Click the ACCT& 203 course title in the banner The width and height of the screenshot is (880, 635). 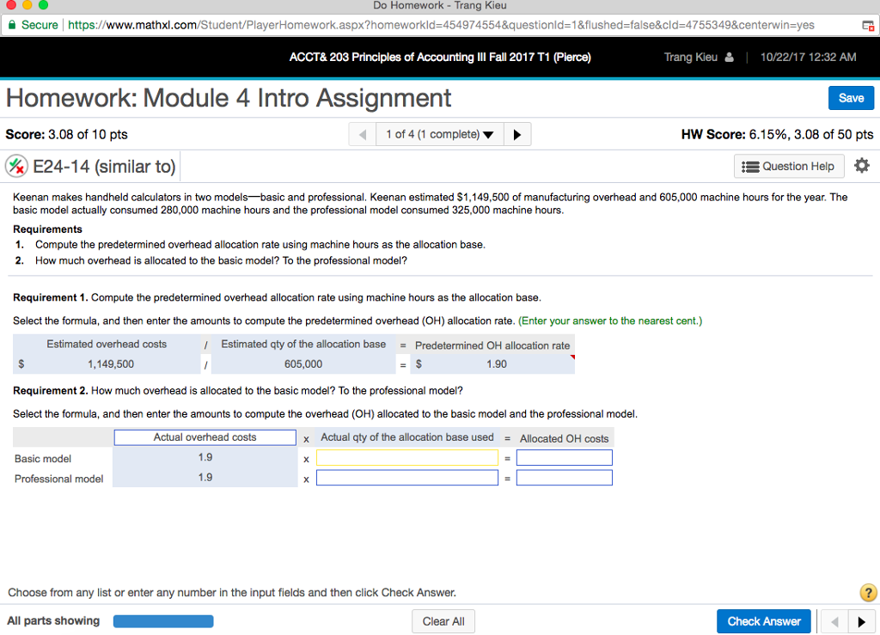[x=440, y=57]
